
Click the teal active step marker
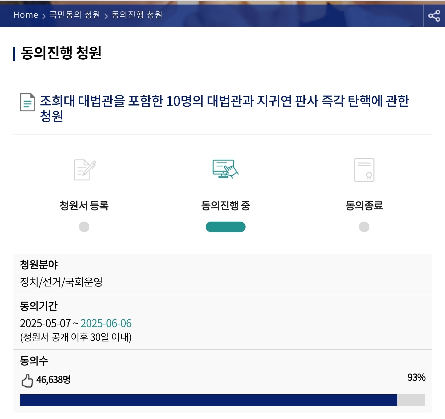pyautogui.click(x=226, y=227)
